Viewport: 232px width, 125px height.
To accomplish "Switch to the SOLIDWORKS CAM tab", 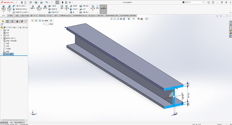I will (x=112, y=16).
